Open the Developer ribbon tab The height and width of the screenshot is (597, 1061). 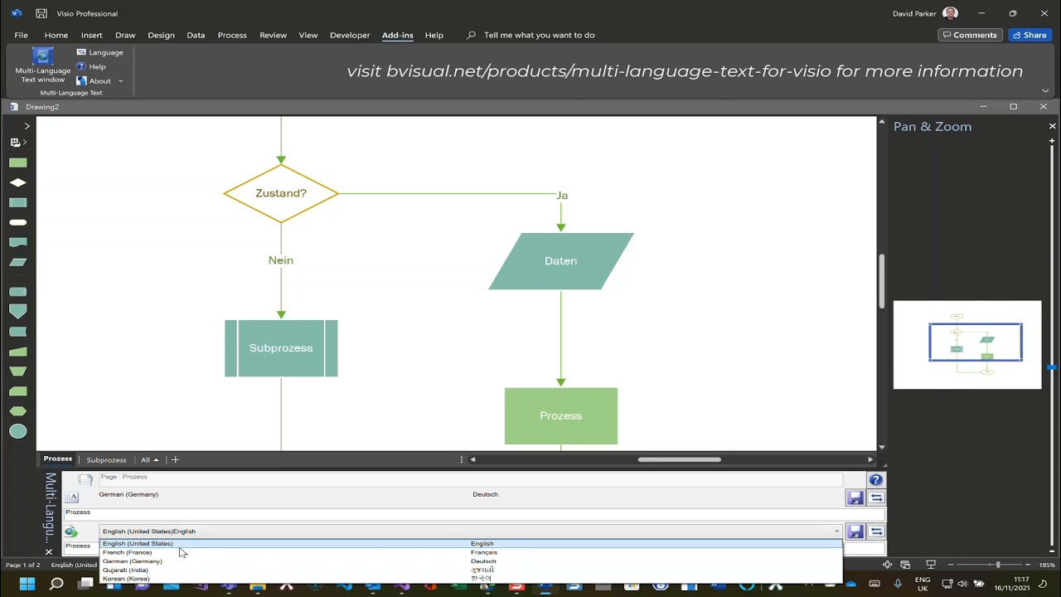[x=350, y=35]
